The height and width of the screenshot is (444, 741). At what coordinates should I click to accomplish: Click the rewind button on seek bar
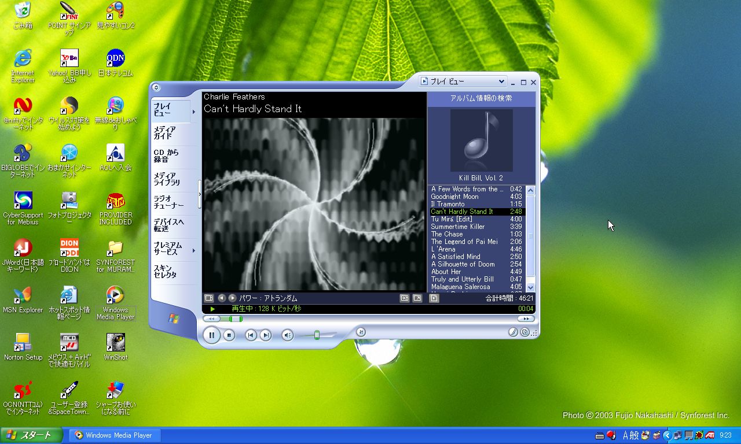[211, 319]
